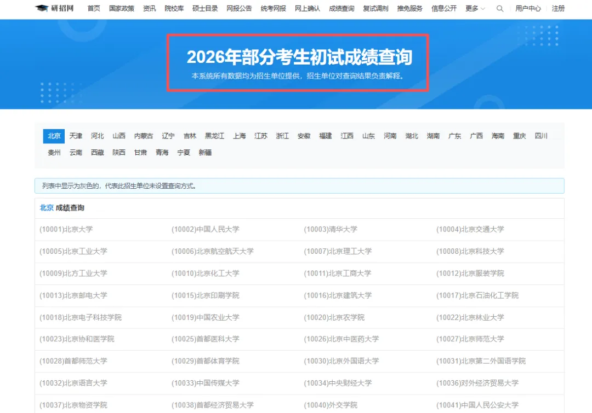
Task: Click (10006)北京航空航天大学 entry
Action: pyautogui.click(x=213, y=251)
